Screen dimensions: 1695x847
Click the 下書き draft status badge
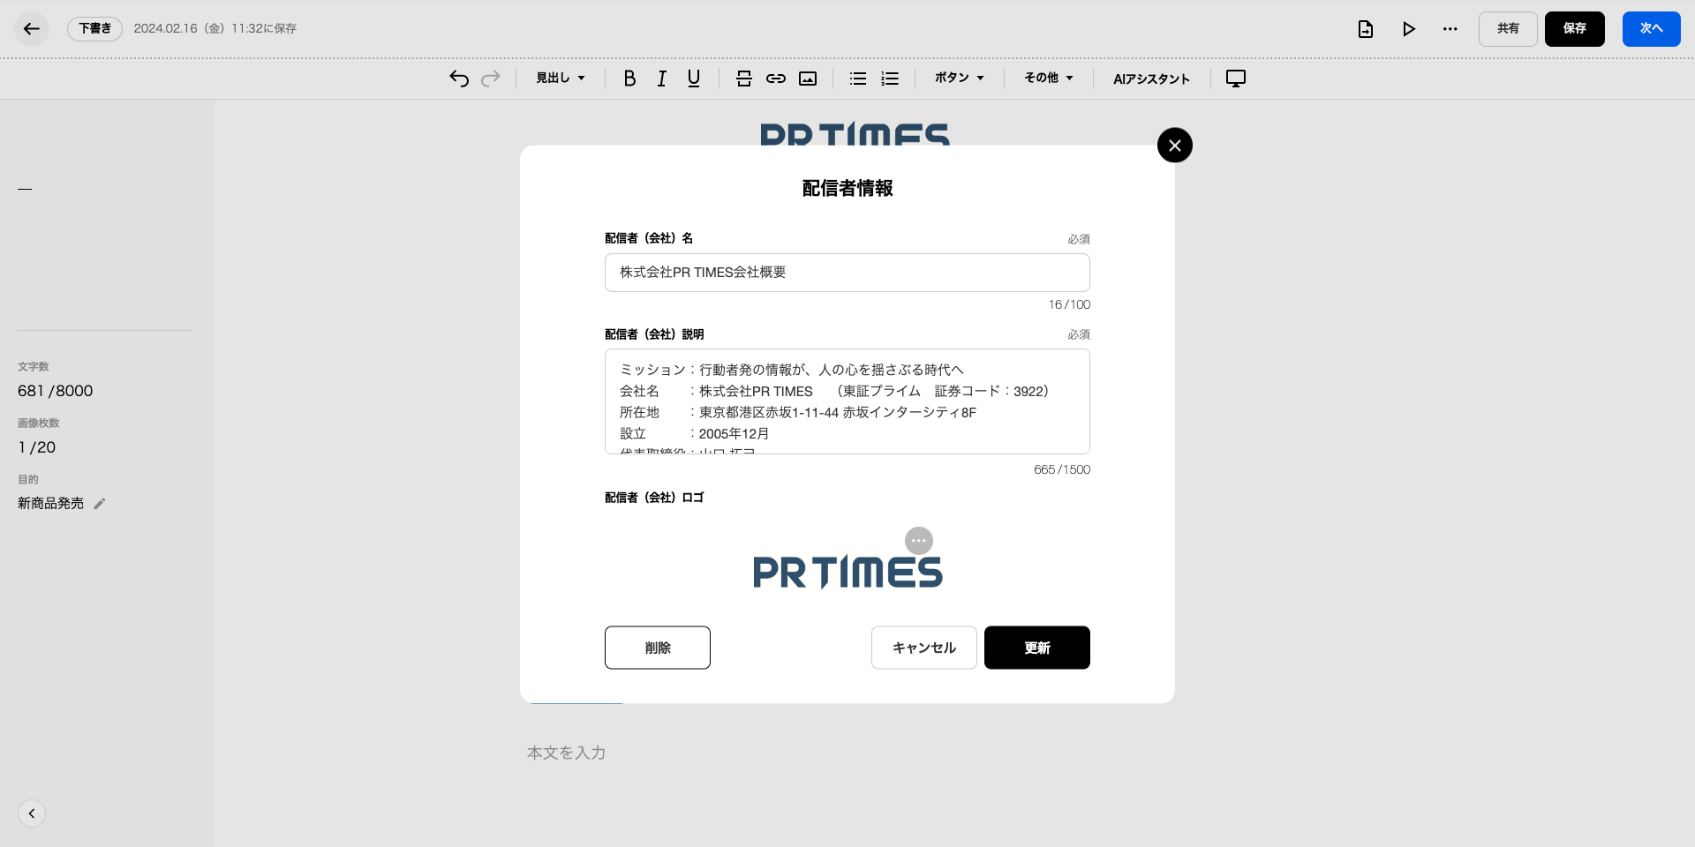point(94,29)
